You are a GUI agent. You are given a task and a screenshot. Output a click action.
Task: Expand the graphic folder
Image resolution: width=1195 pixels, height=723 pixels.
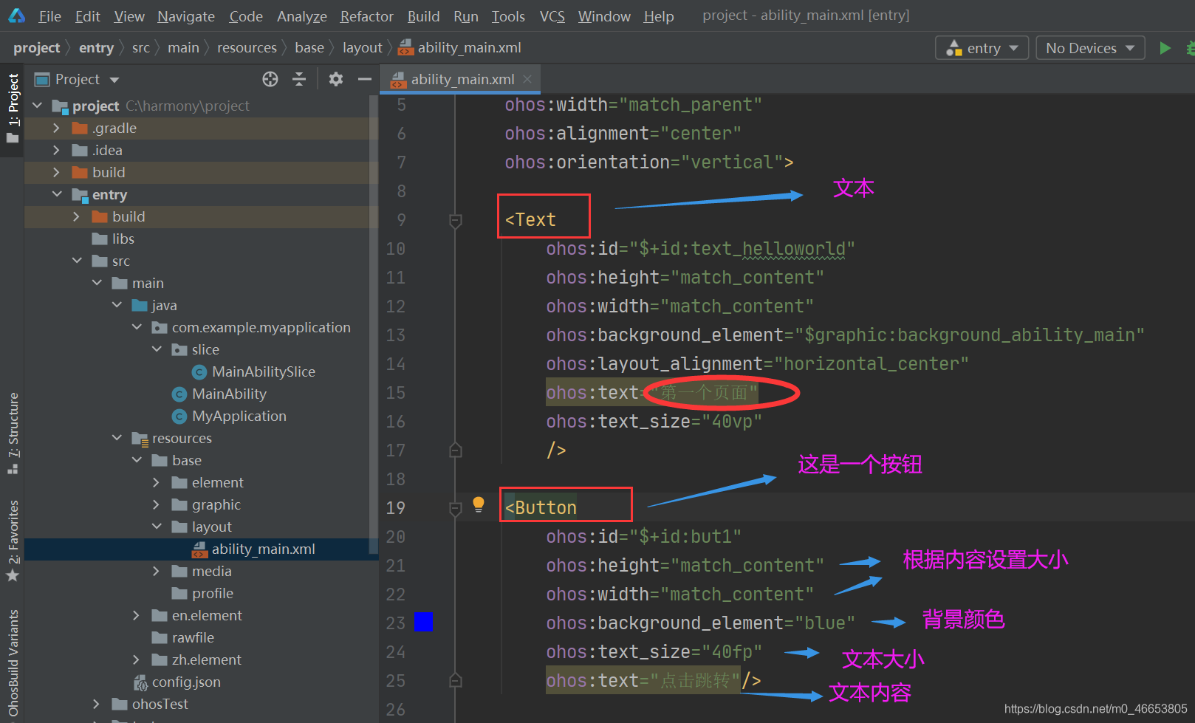point(156,504)
